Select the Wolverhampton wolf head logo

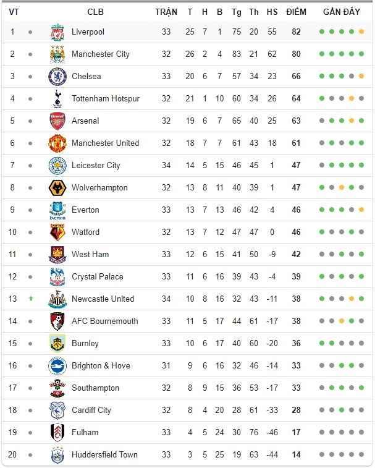tap(57, 188)
